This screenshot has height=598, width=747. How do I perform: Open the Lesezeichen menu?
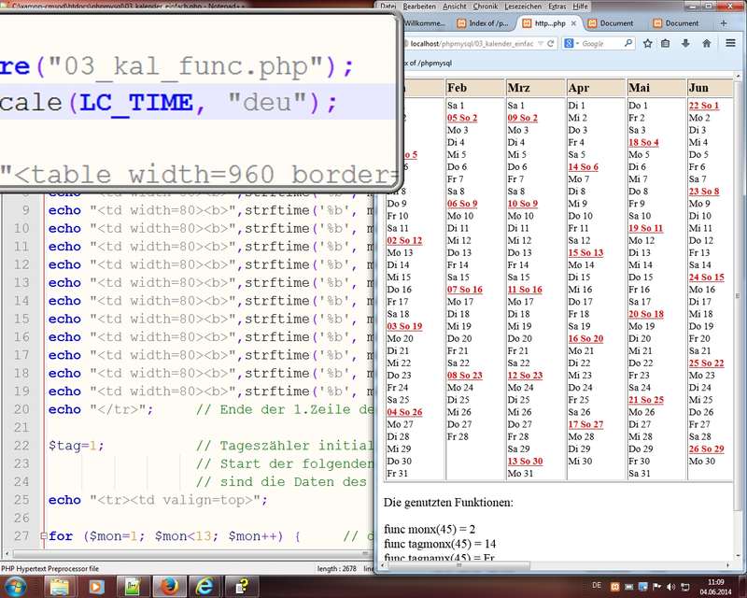tap(521, 6)
